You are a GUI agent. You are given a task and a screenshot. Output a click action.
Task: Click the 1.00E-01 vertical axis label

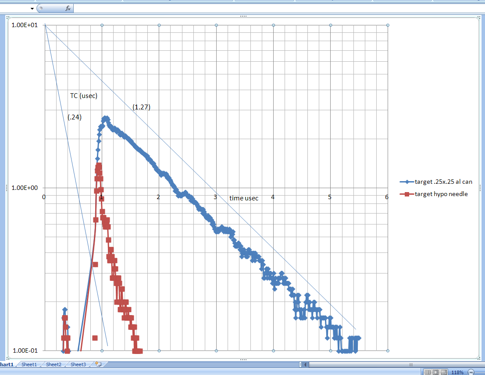[25, 350]
